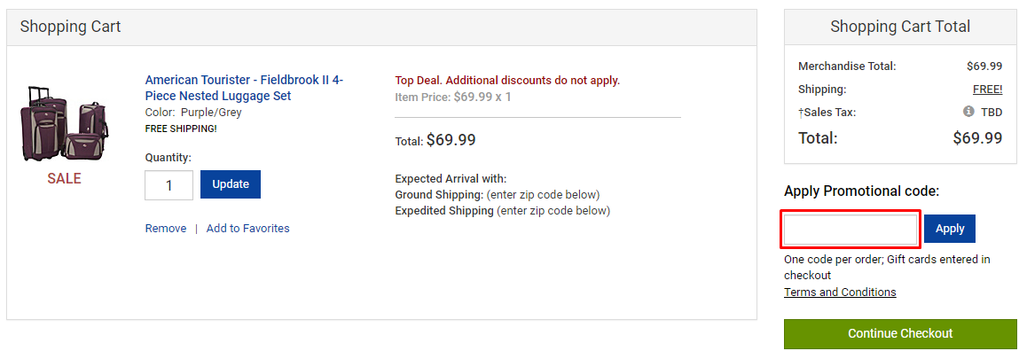Click the Ground Shipping arrival text

pyautogui.click(x=498, y=195)
